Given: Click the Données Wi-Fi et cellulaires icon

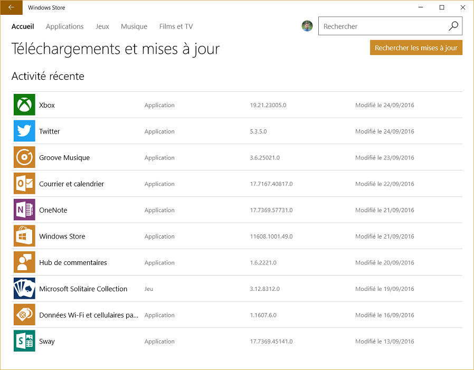Looking at the screenshot, I should click(24, 315).
